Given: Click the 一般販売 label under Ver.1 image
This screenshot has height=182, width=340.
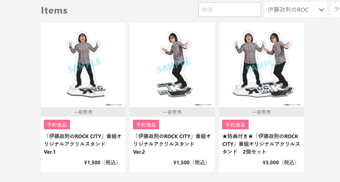Looking at the screenshot, I should pos(83,112).
